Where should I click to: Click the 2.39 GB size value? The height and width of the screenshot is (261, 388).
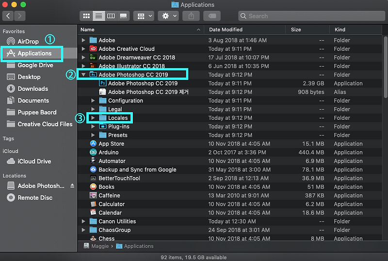point(313,83)
